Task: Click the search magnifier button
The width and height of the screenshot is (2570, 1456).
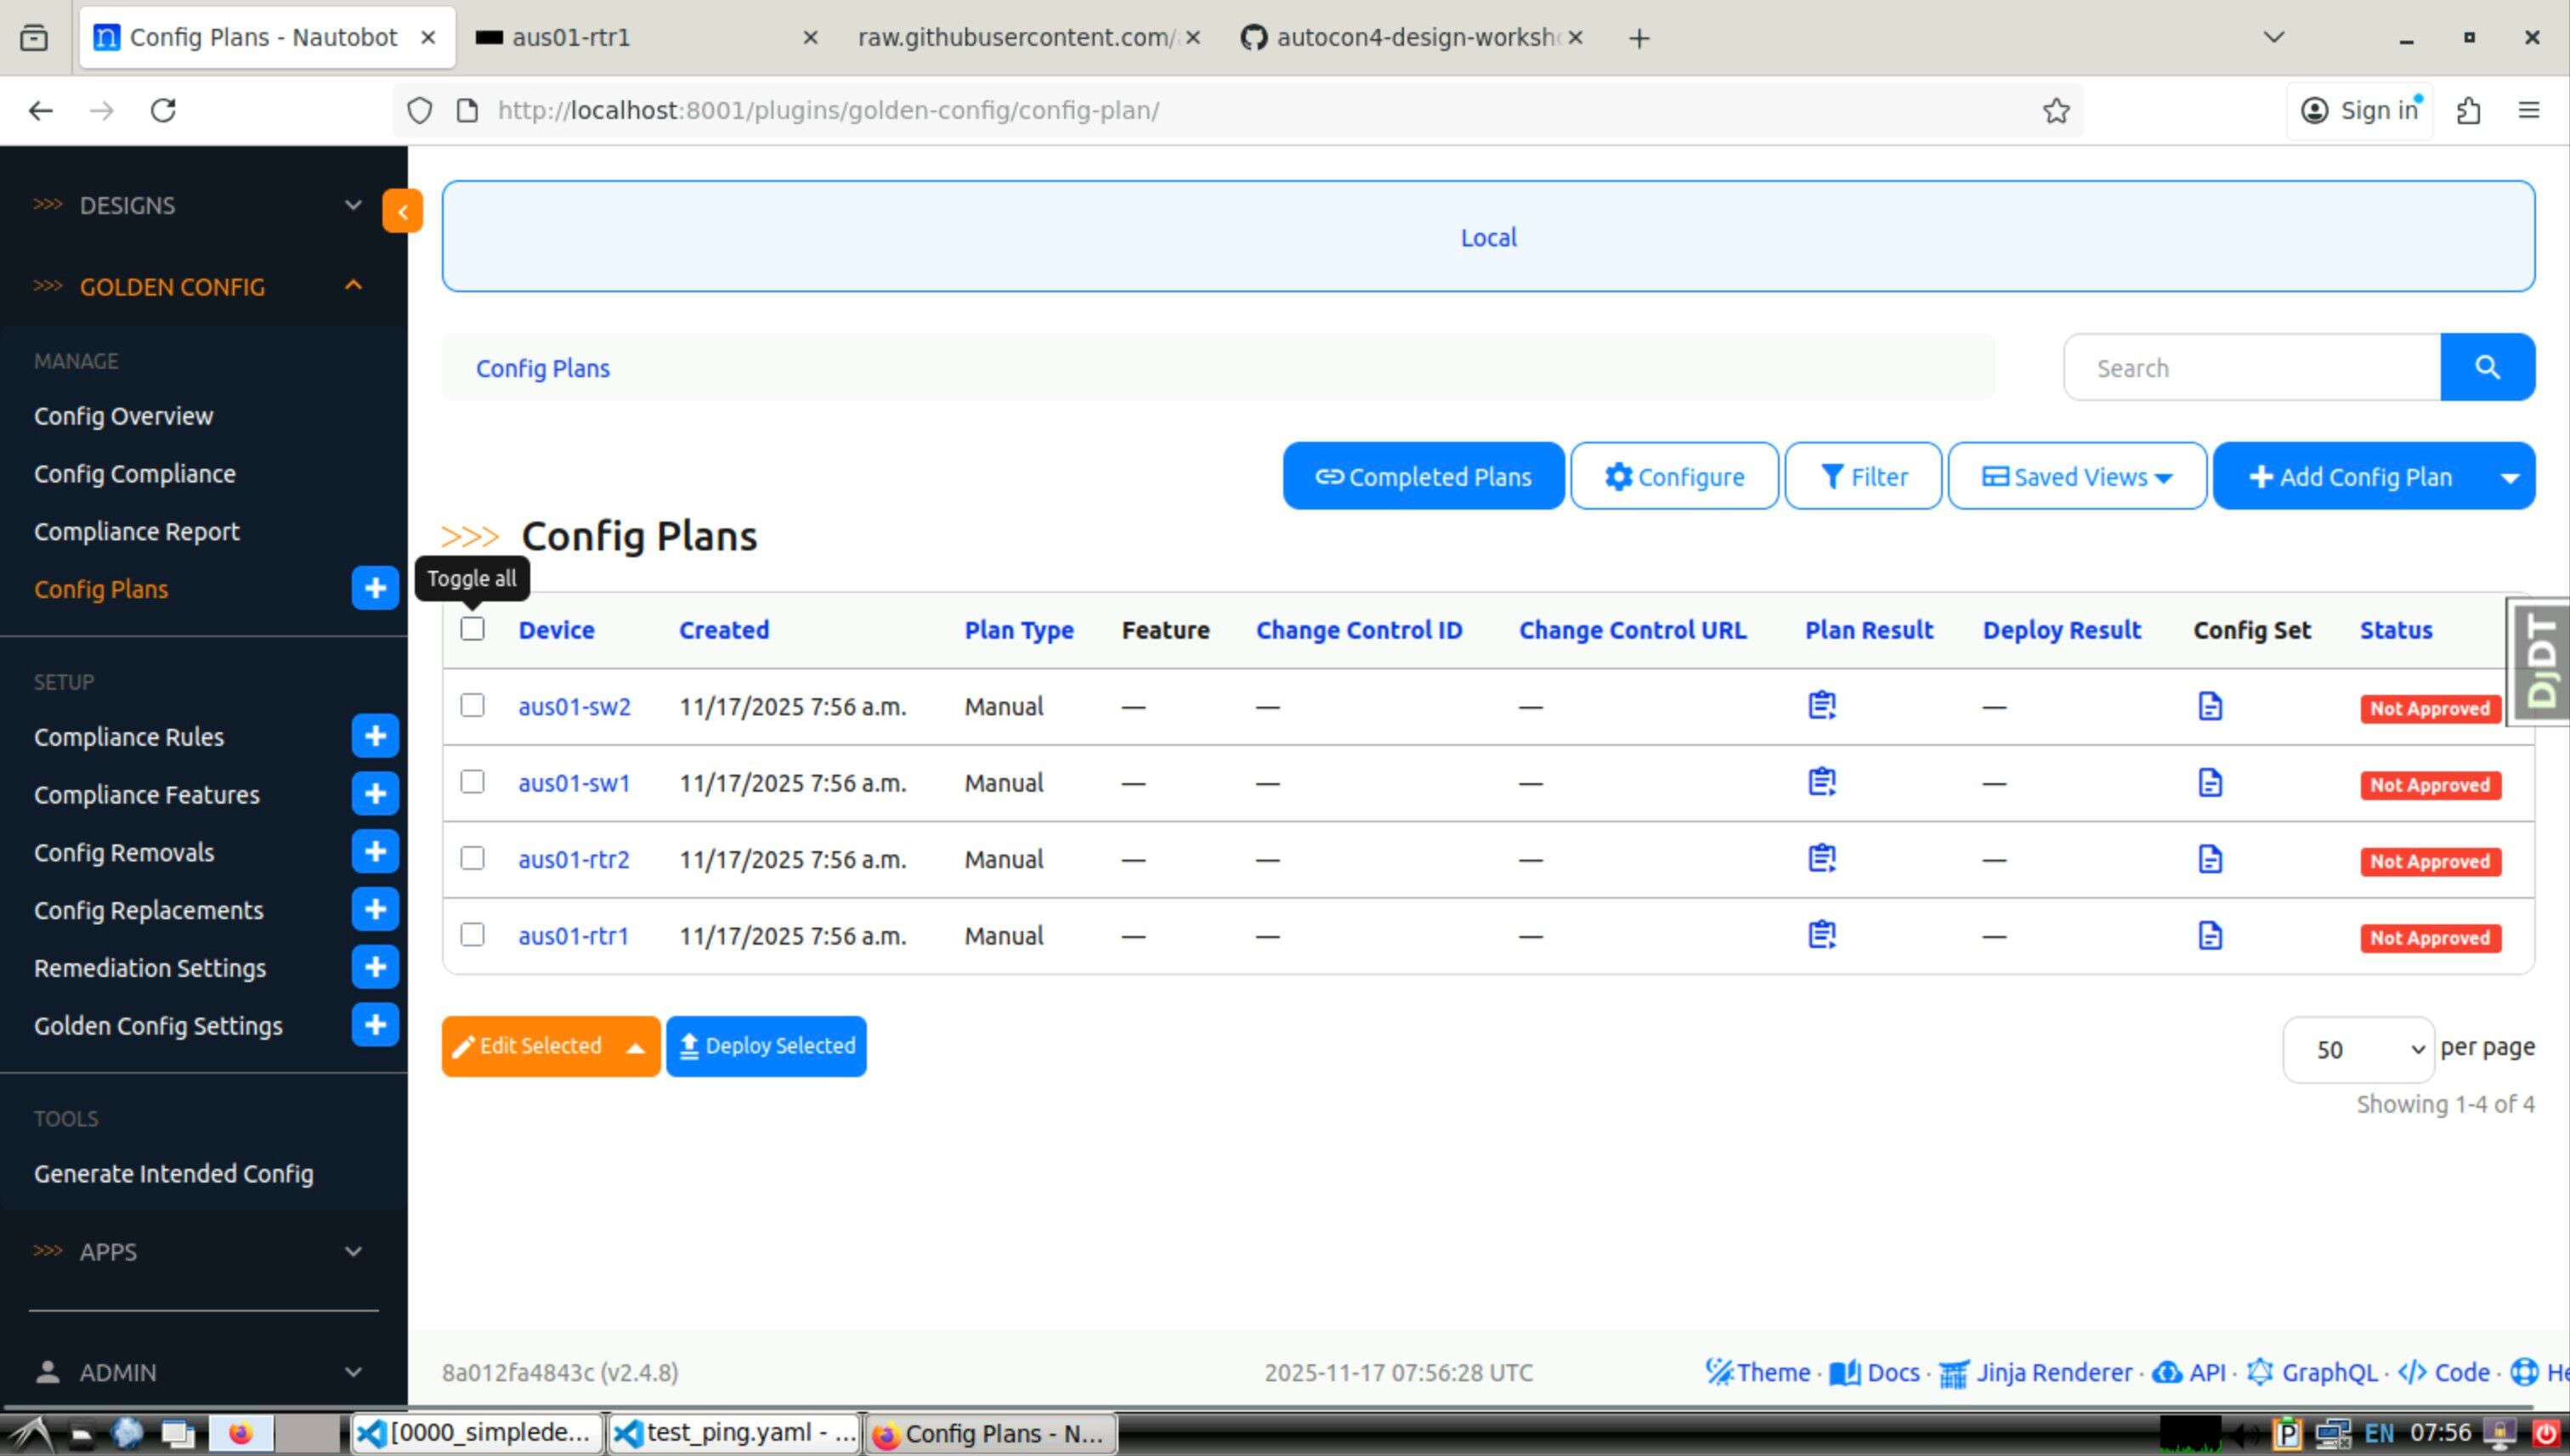Action: point(2487,368)
